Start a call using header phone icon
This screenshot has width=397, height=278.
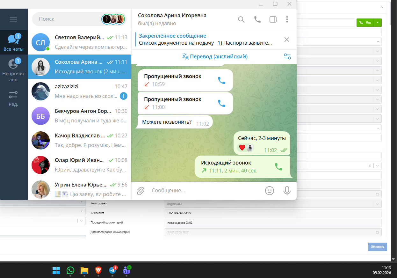[257, 19]
